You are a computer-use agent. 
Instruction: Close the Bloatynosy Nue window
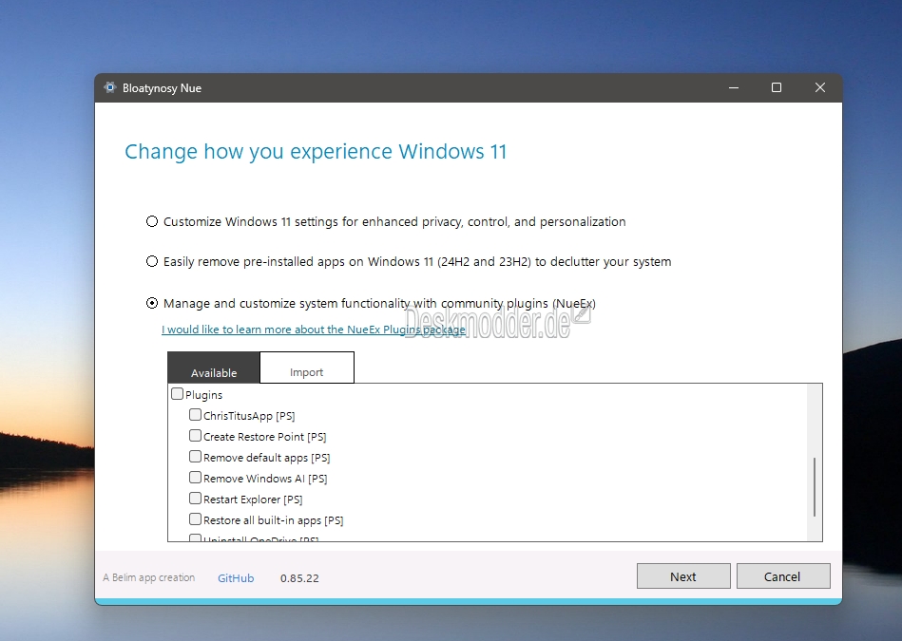pos(820,87)
